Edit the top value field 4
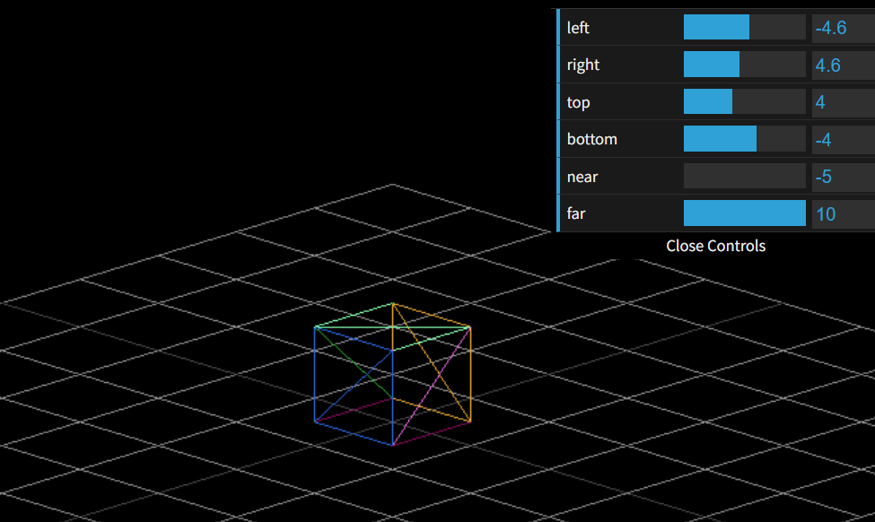Viewport: 875px width, 522px height. click(x=844, y=101)
